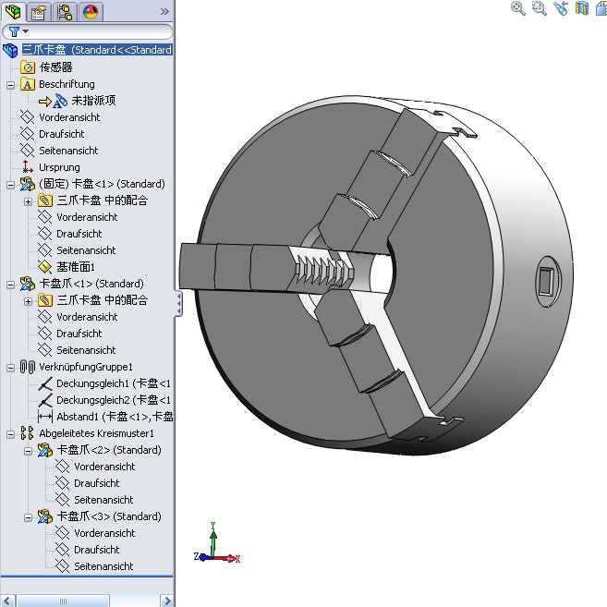Image resolution: width=607 pixels, height=607 pixels.
Task: Click the Previous View icon
Action: click(562, 8)
